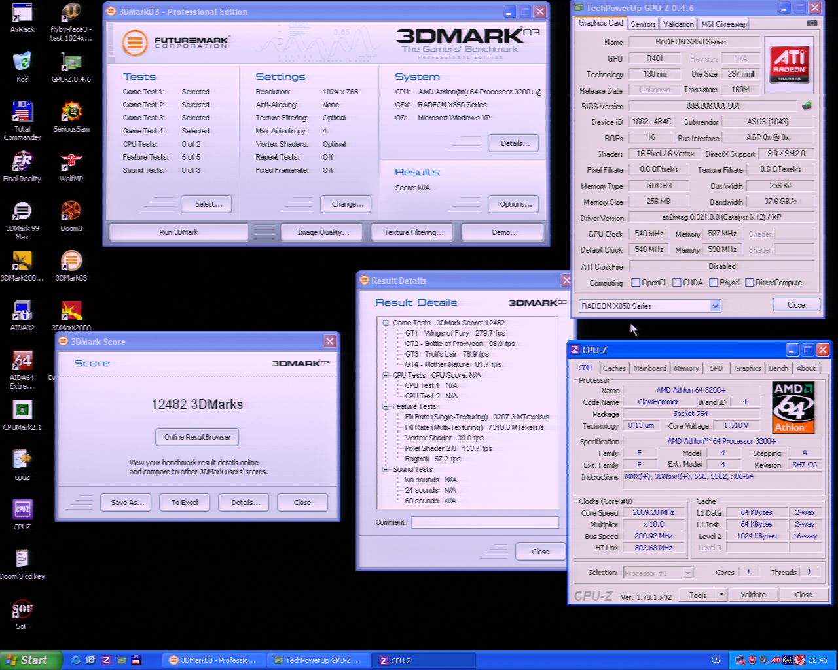This screenshot has width=838, height=670.
Task: Click the Options... button under Results
Action: pyautogui.click(x=515, y=204)
